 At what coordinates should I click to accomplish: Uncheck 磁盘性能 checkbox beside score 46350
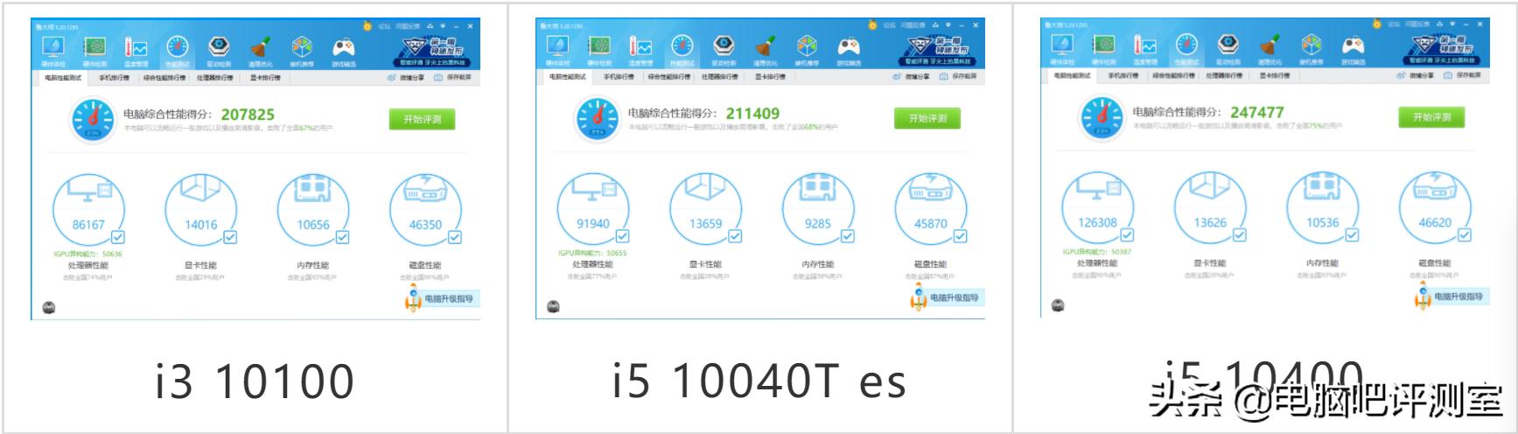(x=455, y=237)
